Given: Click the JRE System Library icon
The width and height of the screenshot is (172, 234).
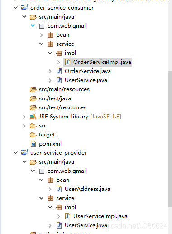Looking at the screenshot, I should (33, 117).
